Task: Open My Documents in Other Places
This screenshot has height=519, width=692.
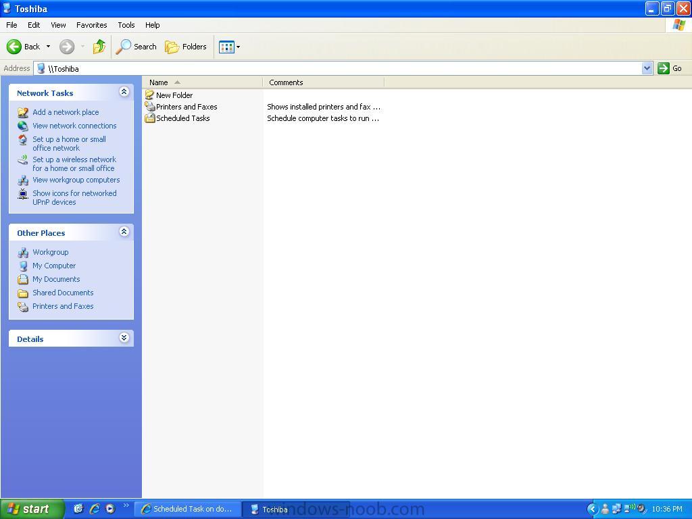Action: [x=56, y=279]
